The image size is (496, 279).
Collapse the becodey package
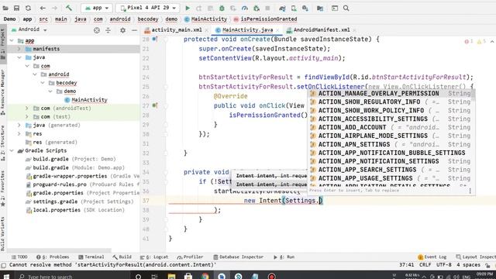(43, 83)
